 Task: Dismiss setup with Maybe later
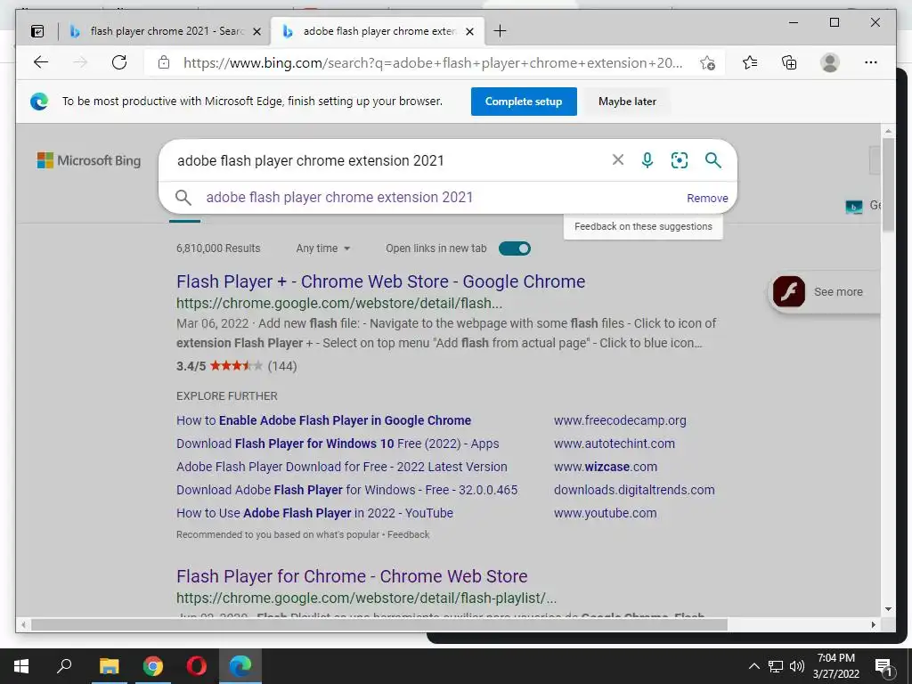pos(627,102)
